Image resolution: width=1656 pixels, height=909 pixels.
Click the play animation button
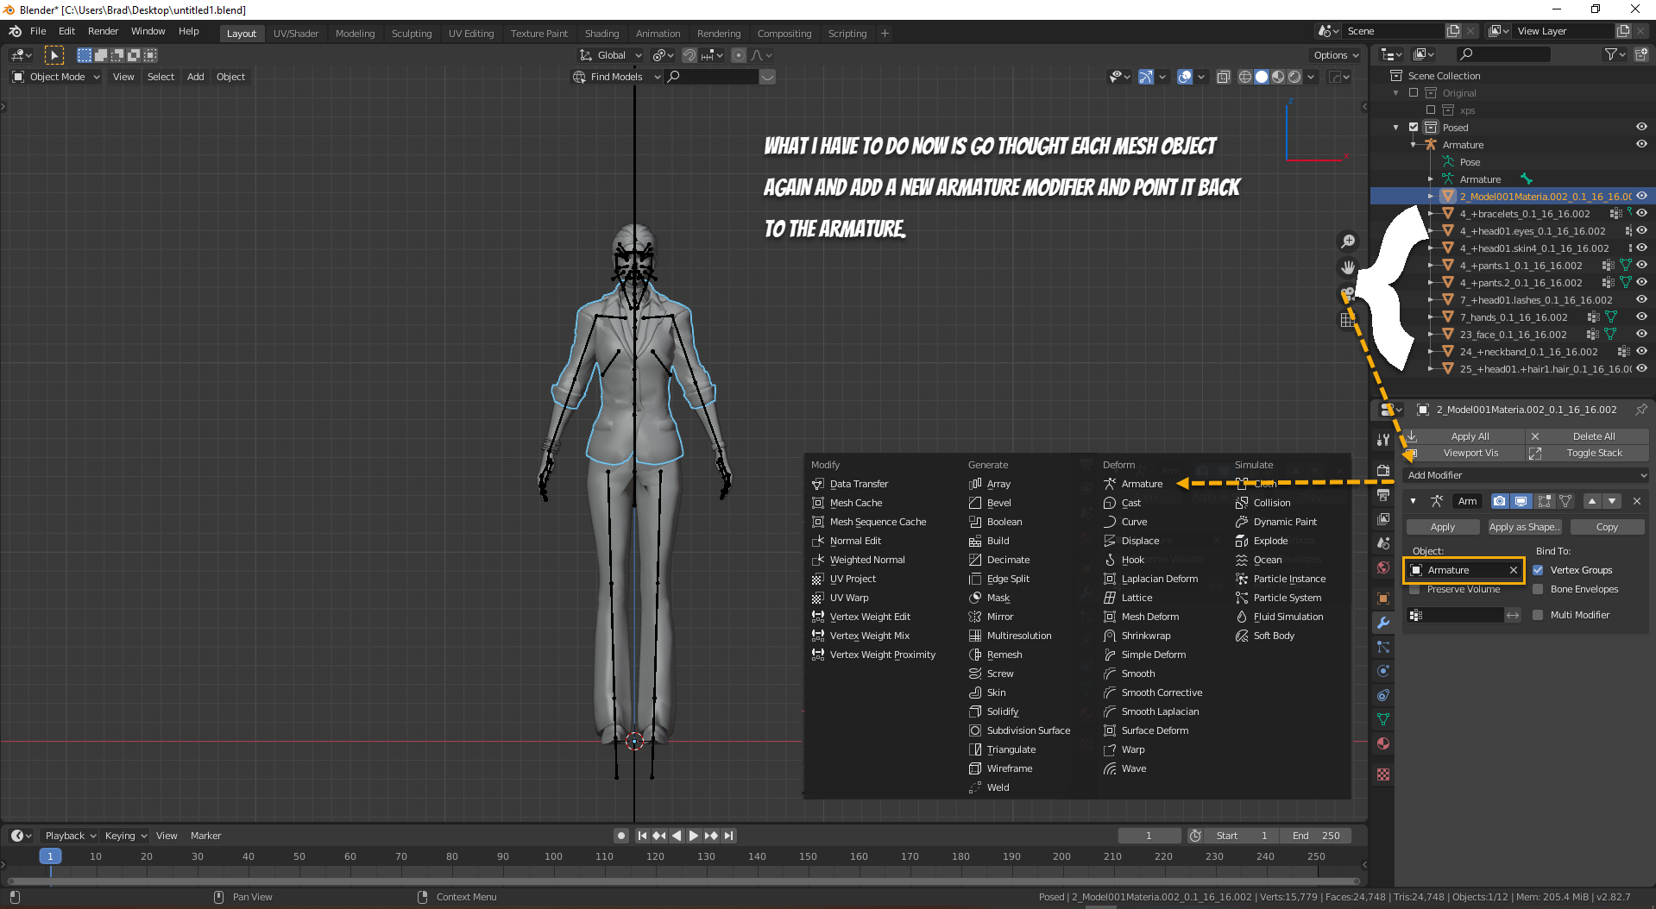pos(694,836)
